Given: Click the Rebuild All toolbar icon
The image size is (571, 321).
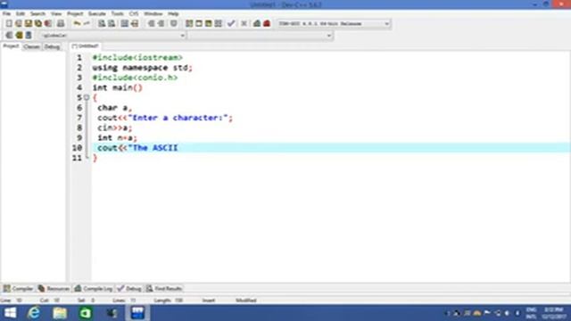Looking at the screenshot, I should point(218,24).
